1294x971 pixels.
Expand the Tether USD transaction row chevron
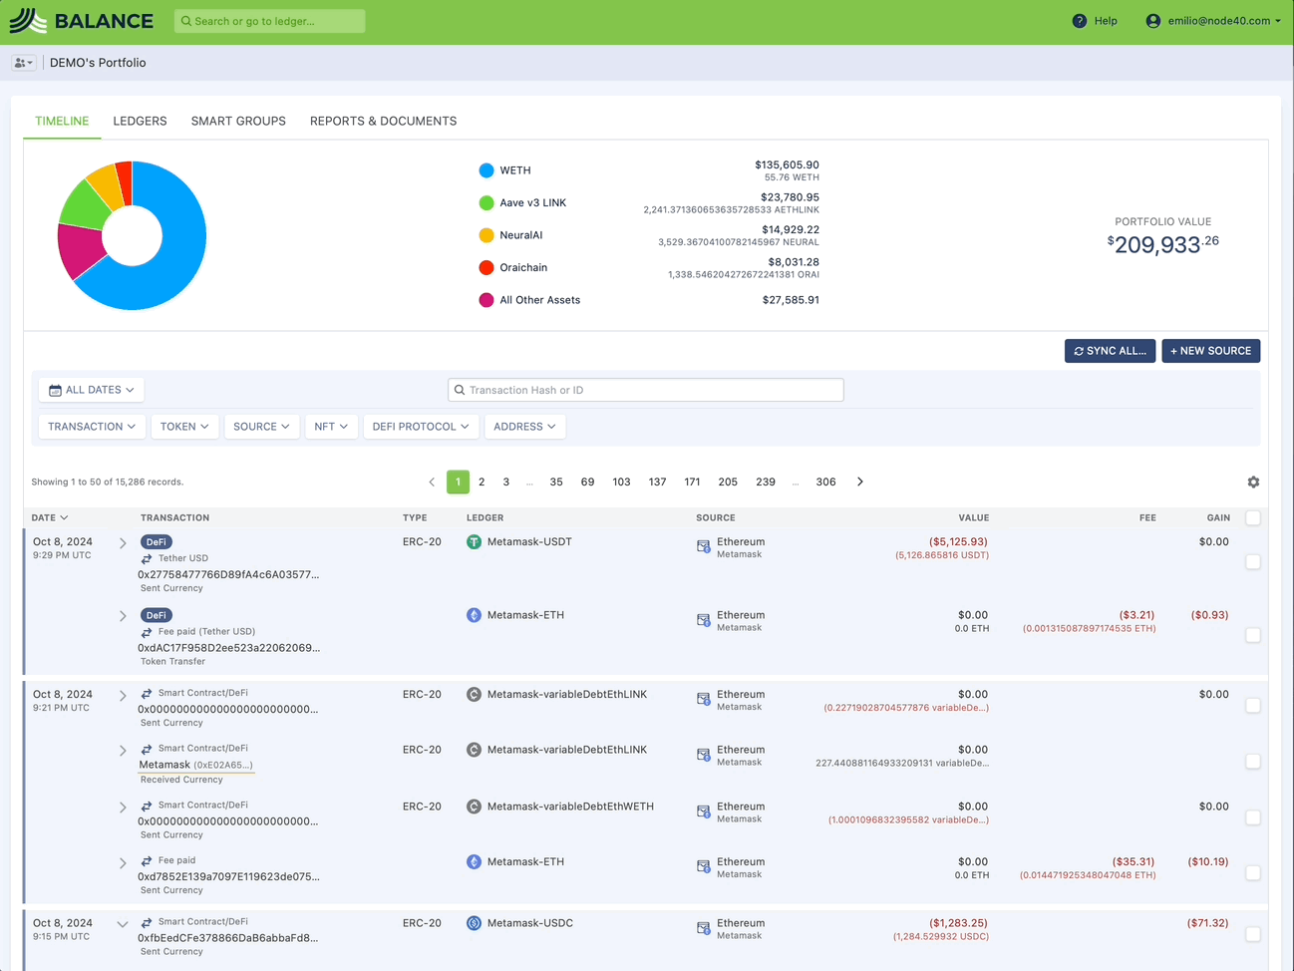123,543
